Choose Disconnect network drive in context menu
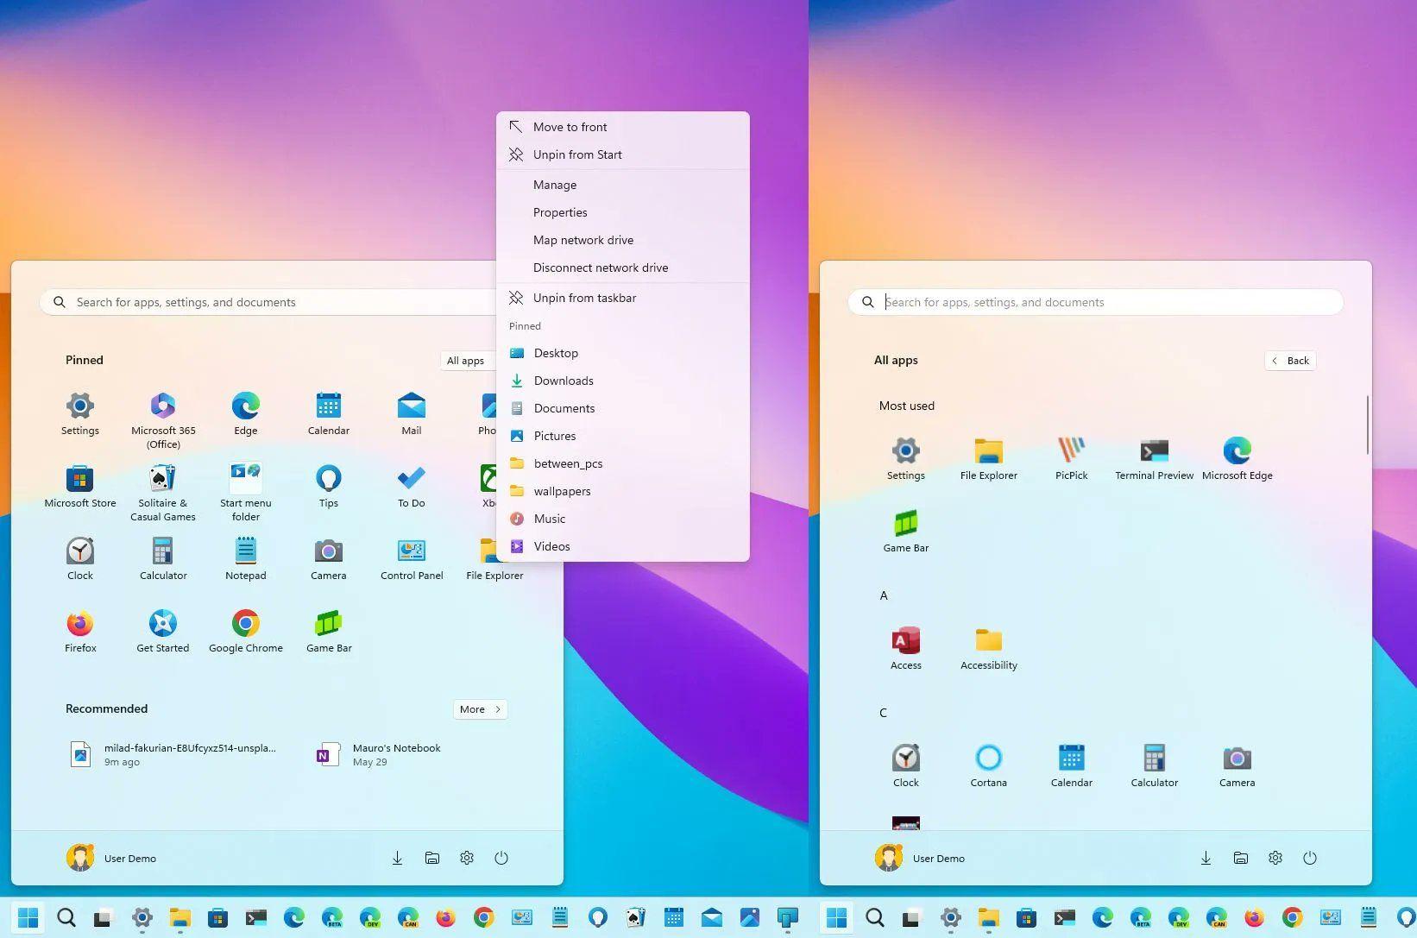The image size is (1417, 938). 601,268
